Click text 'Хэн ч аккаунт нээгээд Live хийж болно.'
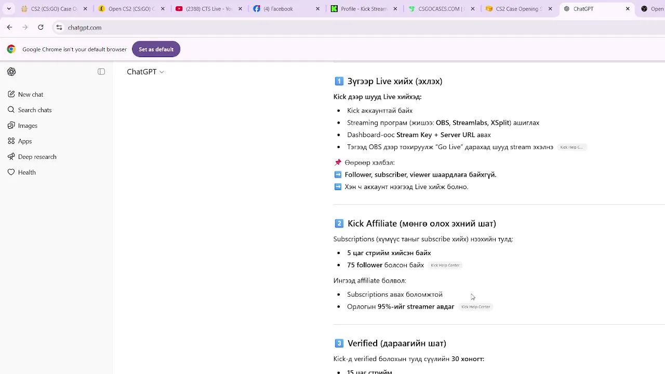This screenshot has height=374, width=665. [406, 187]
